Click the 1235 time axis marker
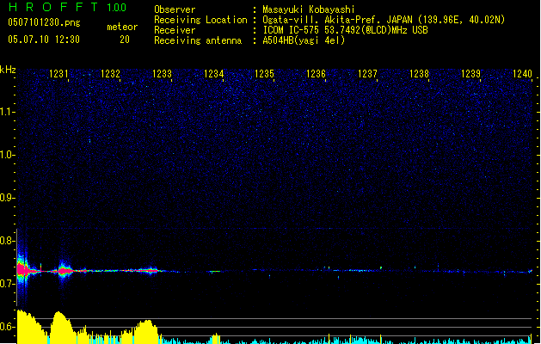The height and width of the screenshot is (344, 541). [264, 74]
